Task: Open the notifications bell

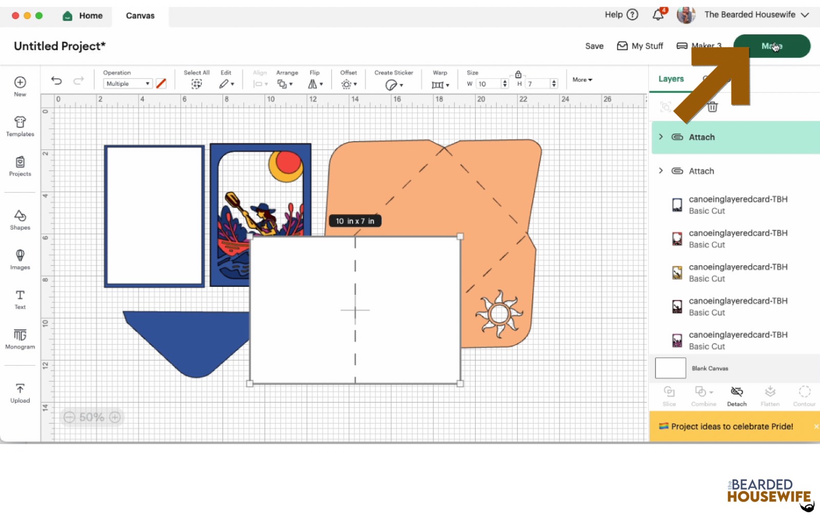Action: [x=659, y=14]
